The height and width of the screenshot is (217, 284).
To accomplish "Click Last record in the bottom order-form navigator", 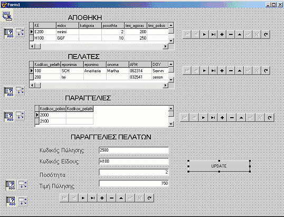I will 92,198.
